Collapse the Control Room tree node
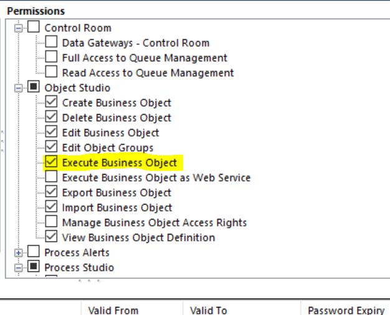Image resolution: width=390 pixels, height=315 pixels. click(19, 28)
